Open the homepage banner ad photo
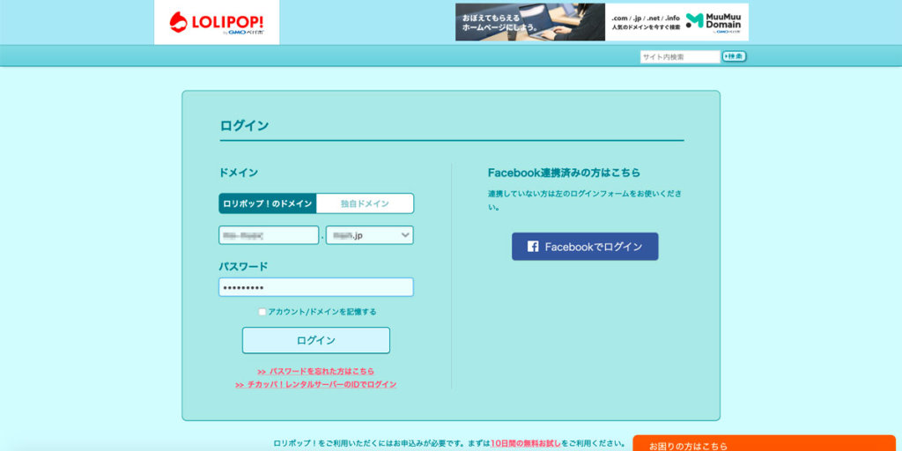Screen dimensions: 902x451 pyautogui.click(x=529, y=22)
